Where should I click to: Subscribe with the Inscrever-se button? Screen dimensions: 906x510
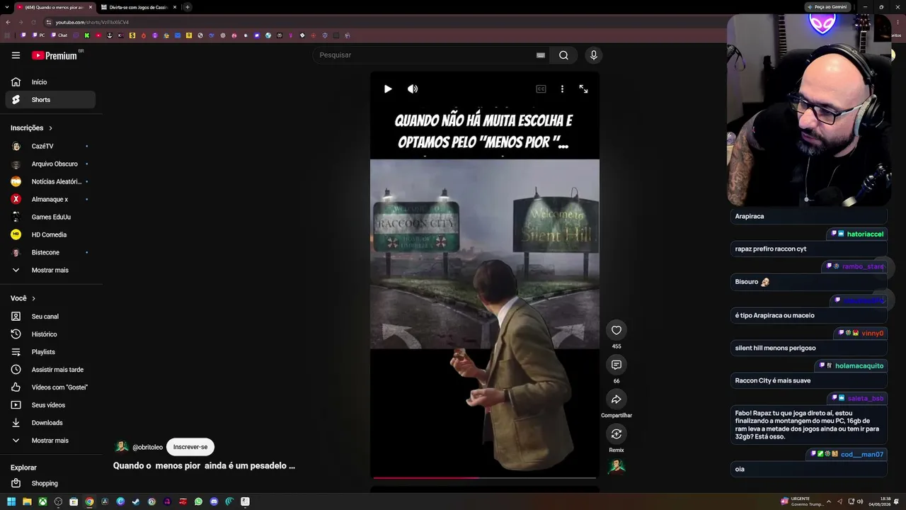pos(190,447)
